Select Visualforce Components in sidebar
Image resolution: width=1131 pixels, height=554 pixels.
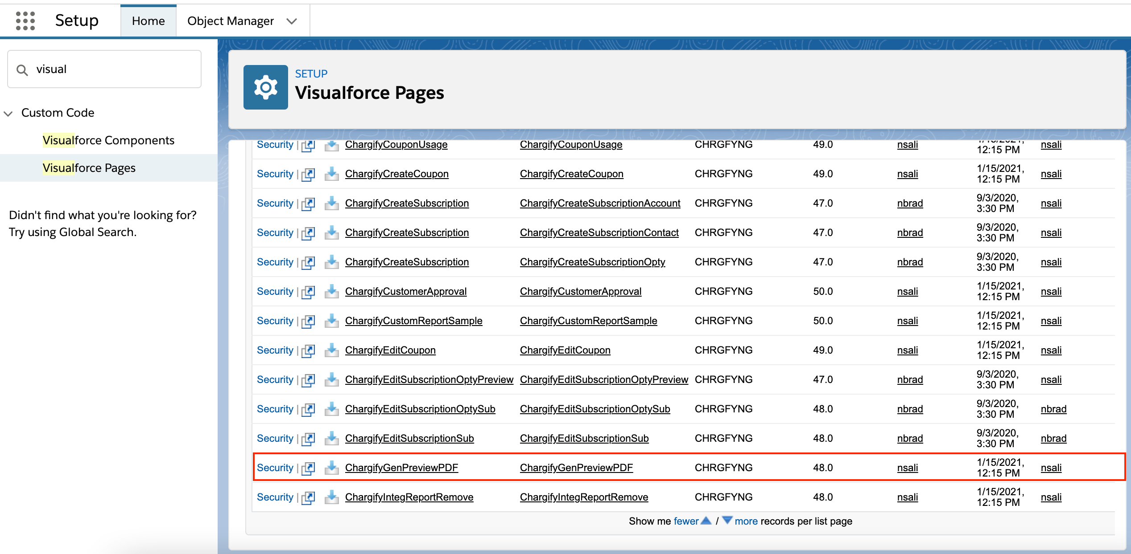pos(108,140)
